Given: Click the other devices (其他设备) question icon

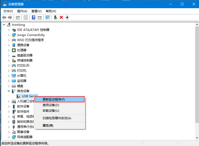Looking at the screenshot, I should pyautogui.click(x=14, y=91).
